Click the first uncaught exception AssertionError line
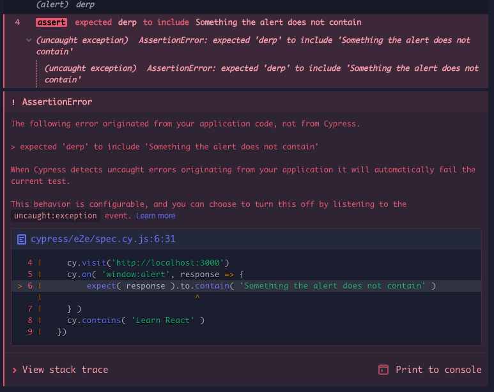Viewport: 494px width, 392px height. 253,46
